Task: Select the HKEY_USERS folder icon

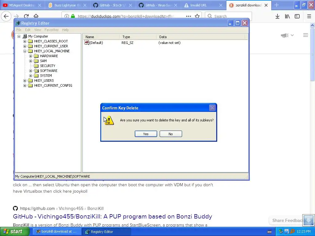Action: (x=30, y=81)
